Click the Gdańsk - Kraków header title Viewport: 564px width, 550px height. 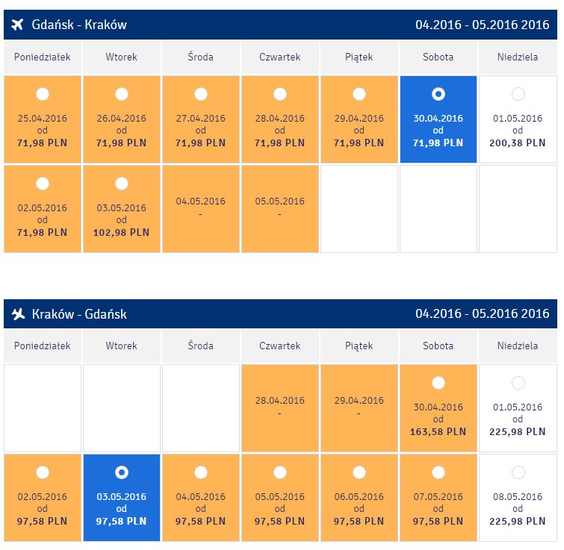79,25
